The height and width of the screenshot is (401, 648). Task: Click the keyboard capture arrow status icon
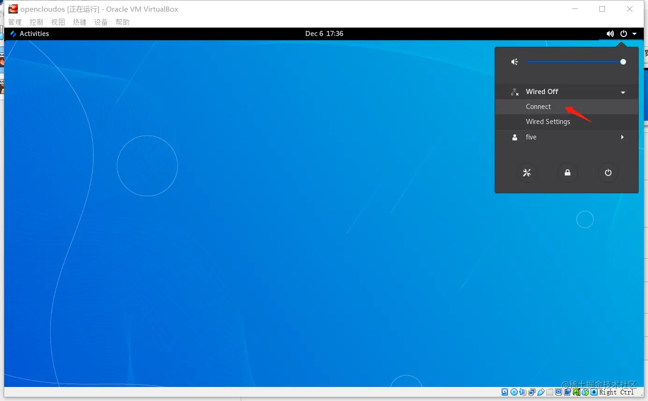[x=594, y=392]
